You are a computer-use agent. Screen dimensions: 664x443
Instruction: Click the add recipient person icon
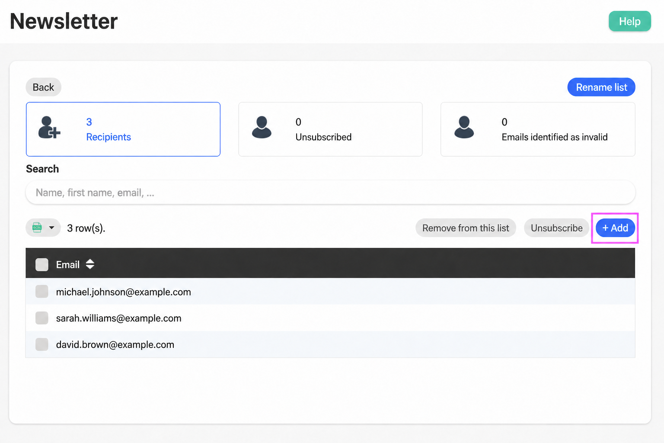[x=49, y=128]
